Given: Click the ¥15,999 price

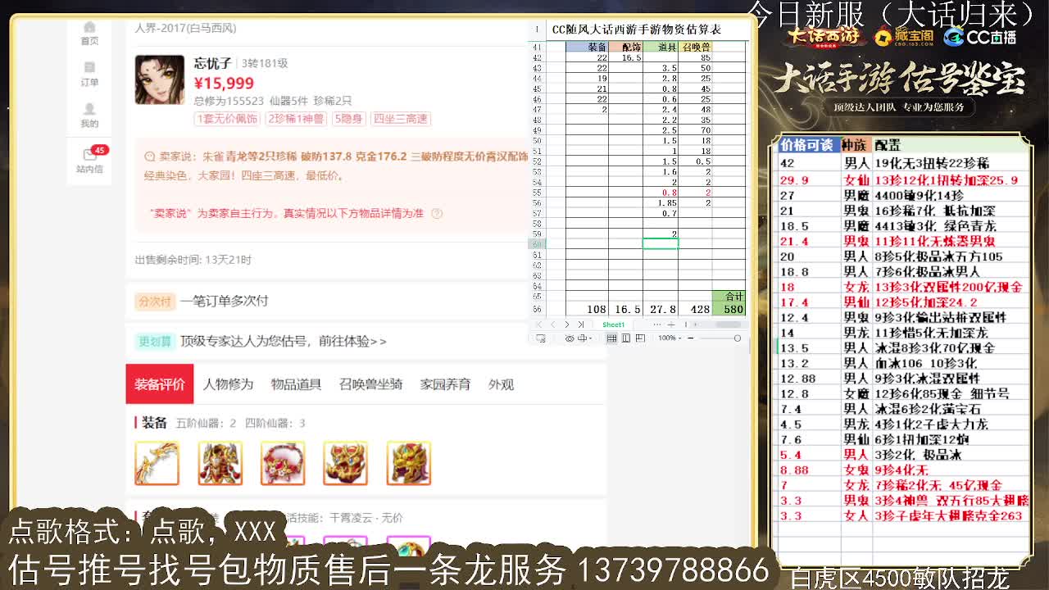Looking at the screenshot, I should tap(224, 84).
